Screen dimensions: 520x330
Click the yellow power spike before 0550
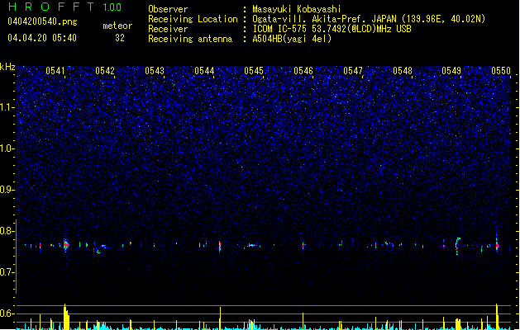(x=497, y=317)
